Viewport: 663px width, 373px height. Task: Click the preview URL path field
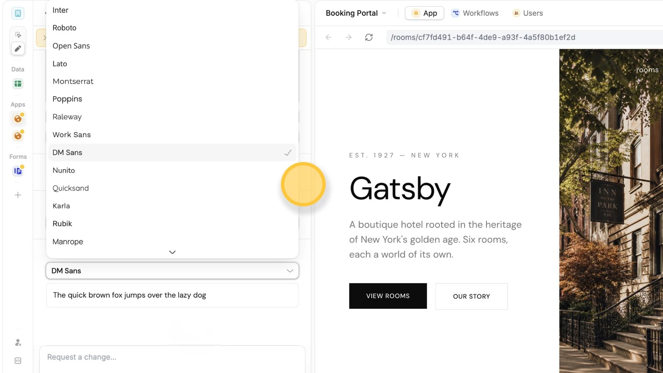[524, 37]
